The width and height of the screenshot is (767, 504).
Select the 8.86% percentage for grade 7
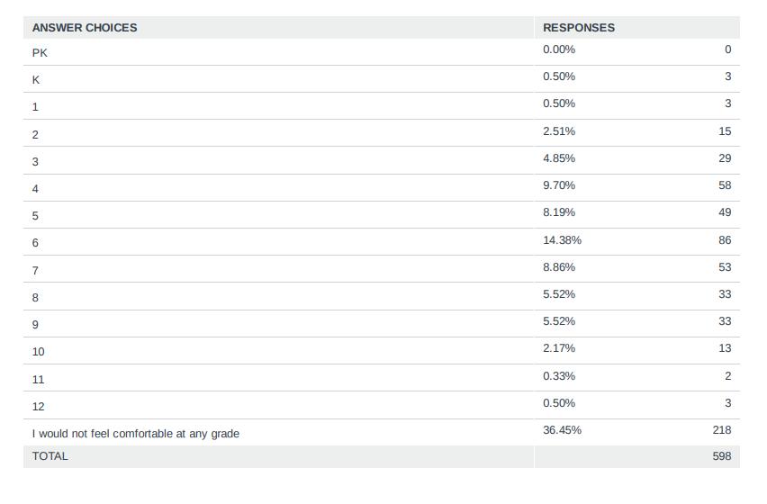pos(559,267)
